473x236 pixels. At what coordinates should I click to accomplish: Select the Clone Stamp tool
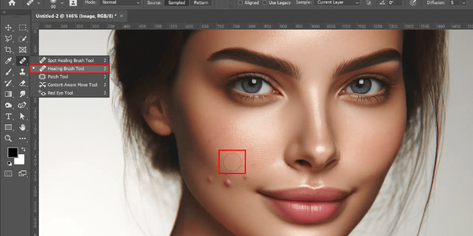[23, 71]
